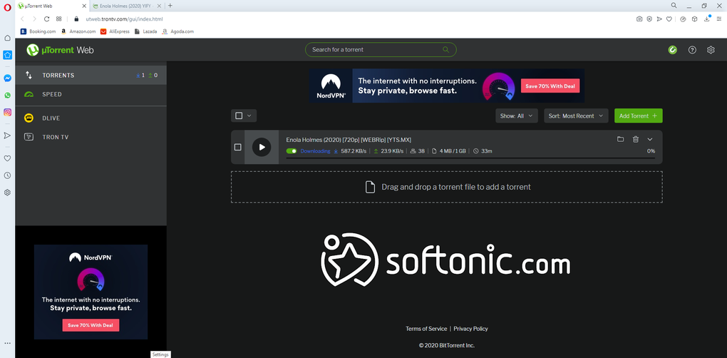Toggle the Downloading switch for Enola Holmes
This screenshot has height=358, width=727.
[x=292, y=151]
